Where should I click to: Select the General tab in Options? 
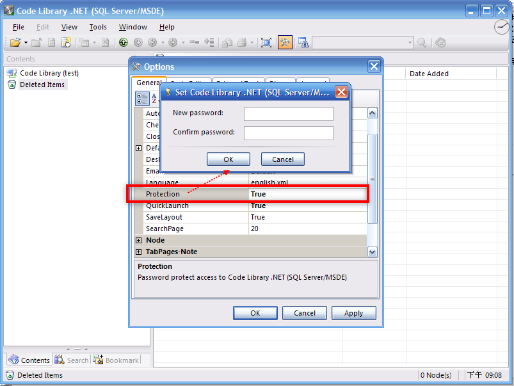[x=149, y=83]
